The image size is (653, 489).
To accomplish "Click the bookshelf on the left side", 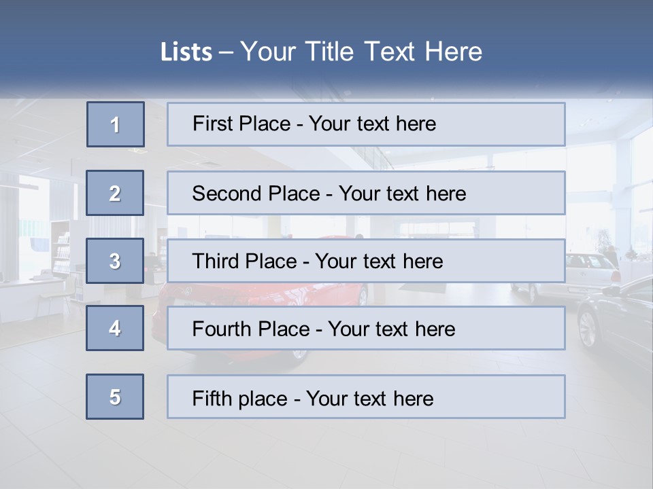I will pyautogui.click(x=61, y=250).
